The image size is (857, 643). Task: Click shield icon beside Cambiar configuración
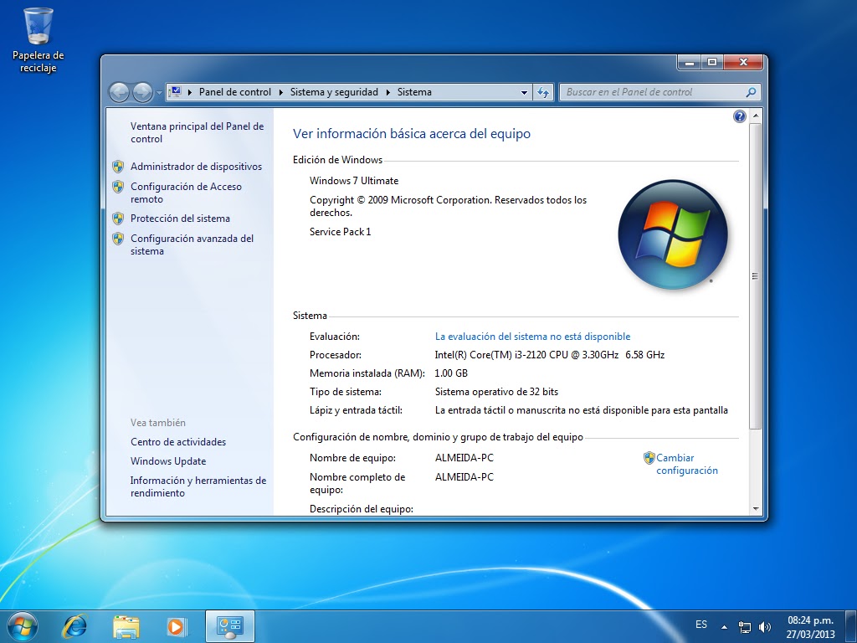tap(649, 458)
